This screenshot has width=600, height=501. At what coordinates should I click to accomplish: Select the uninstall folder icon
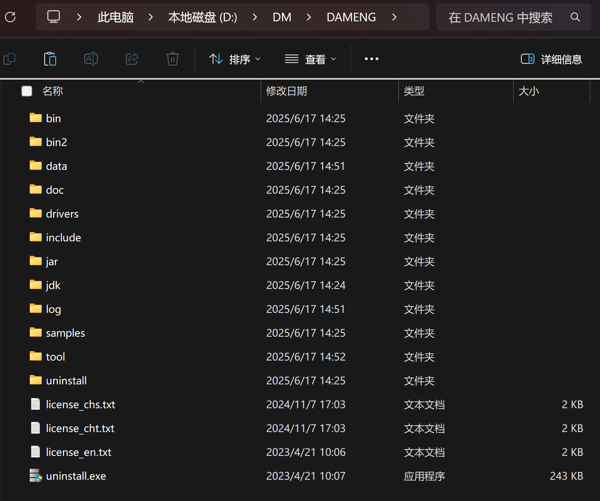click(x=36, y=380)
